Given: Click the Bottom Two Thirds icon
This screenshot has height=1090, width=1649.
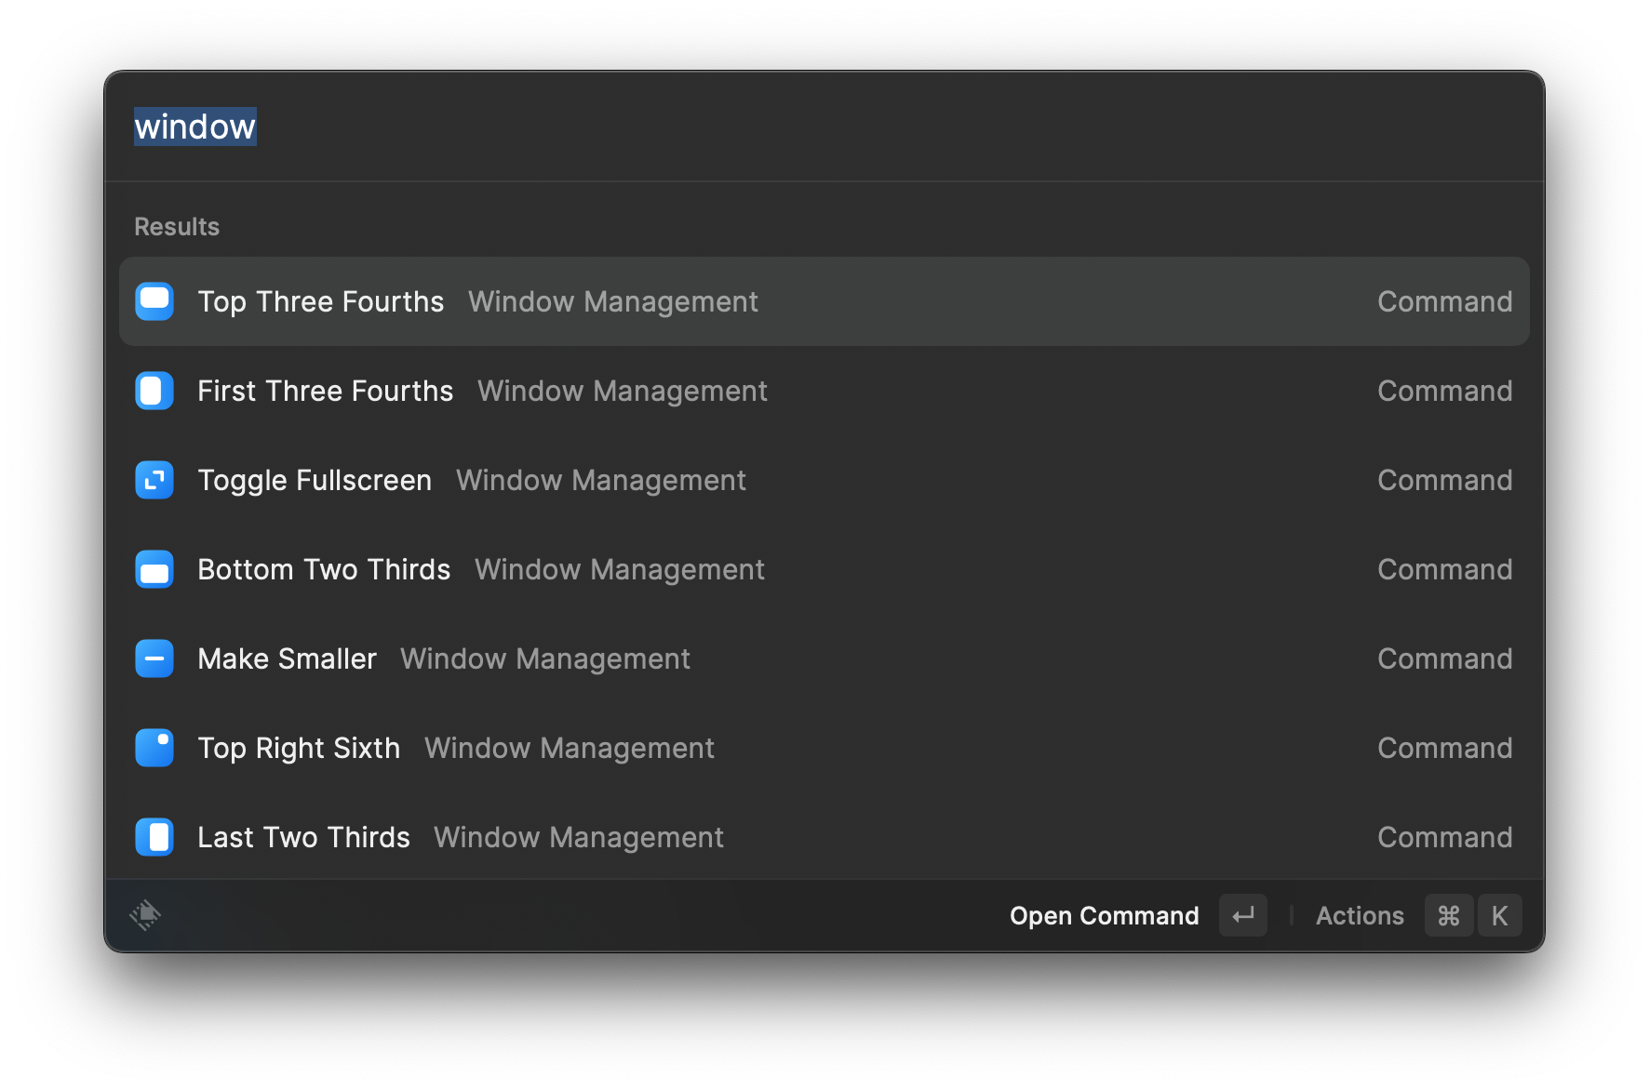Looking at the screenshot, I should tap(154, 569).
